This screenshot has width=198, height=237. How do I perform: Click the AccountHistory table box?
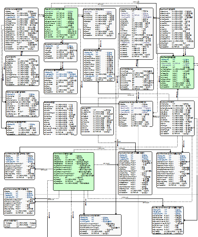pos(136,34)
